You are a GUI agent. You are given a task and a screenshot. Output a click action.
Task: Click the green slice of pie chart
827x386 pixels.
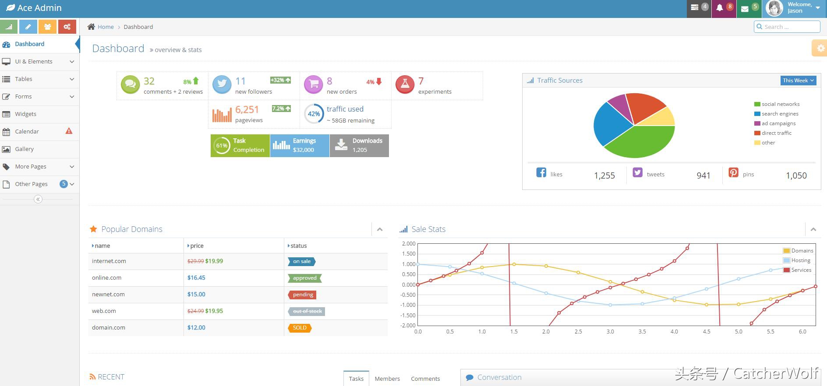640,142
